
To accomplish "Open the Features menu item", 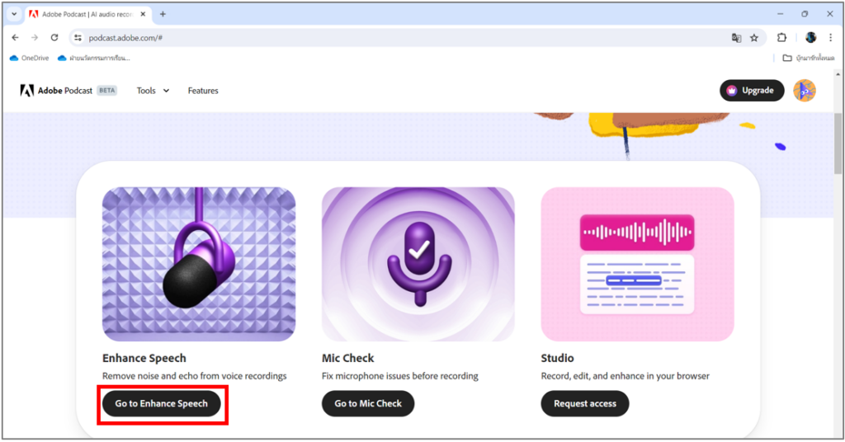I will 203,91.
